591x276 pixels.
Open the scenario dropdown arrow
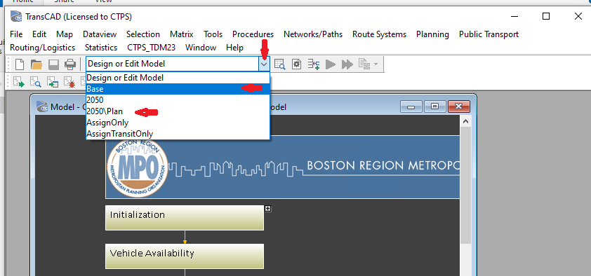pos(264,64)
